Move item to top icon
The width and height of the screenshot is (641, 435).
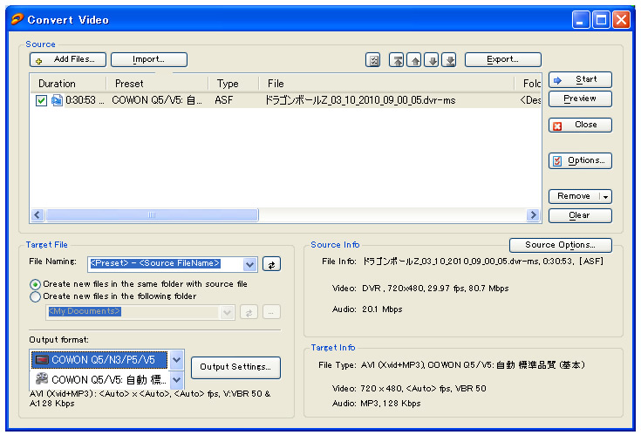(397, 60)
